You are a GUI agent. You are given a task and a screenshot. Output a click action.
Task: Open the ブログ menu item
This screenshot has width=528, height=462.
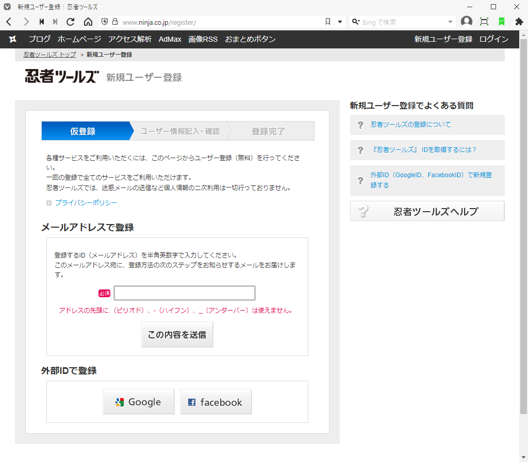point(39,39)
